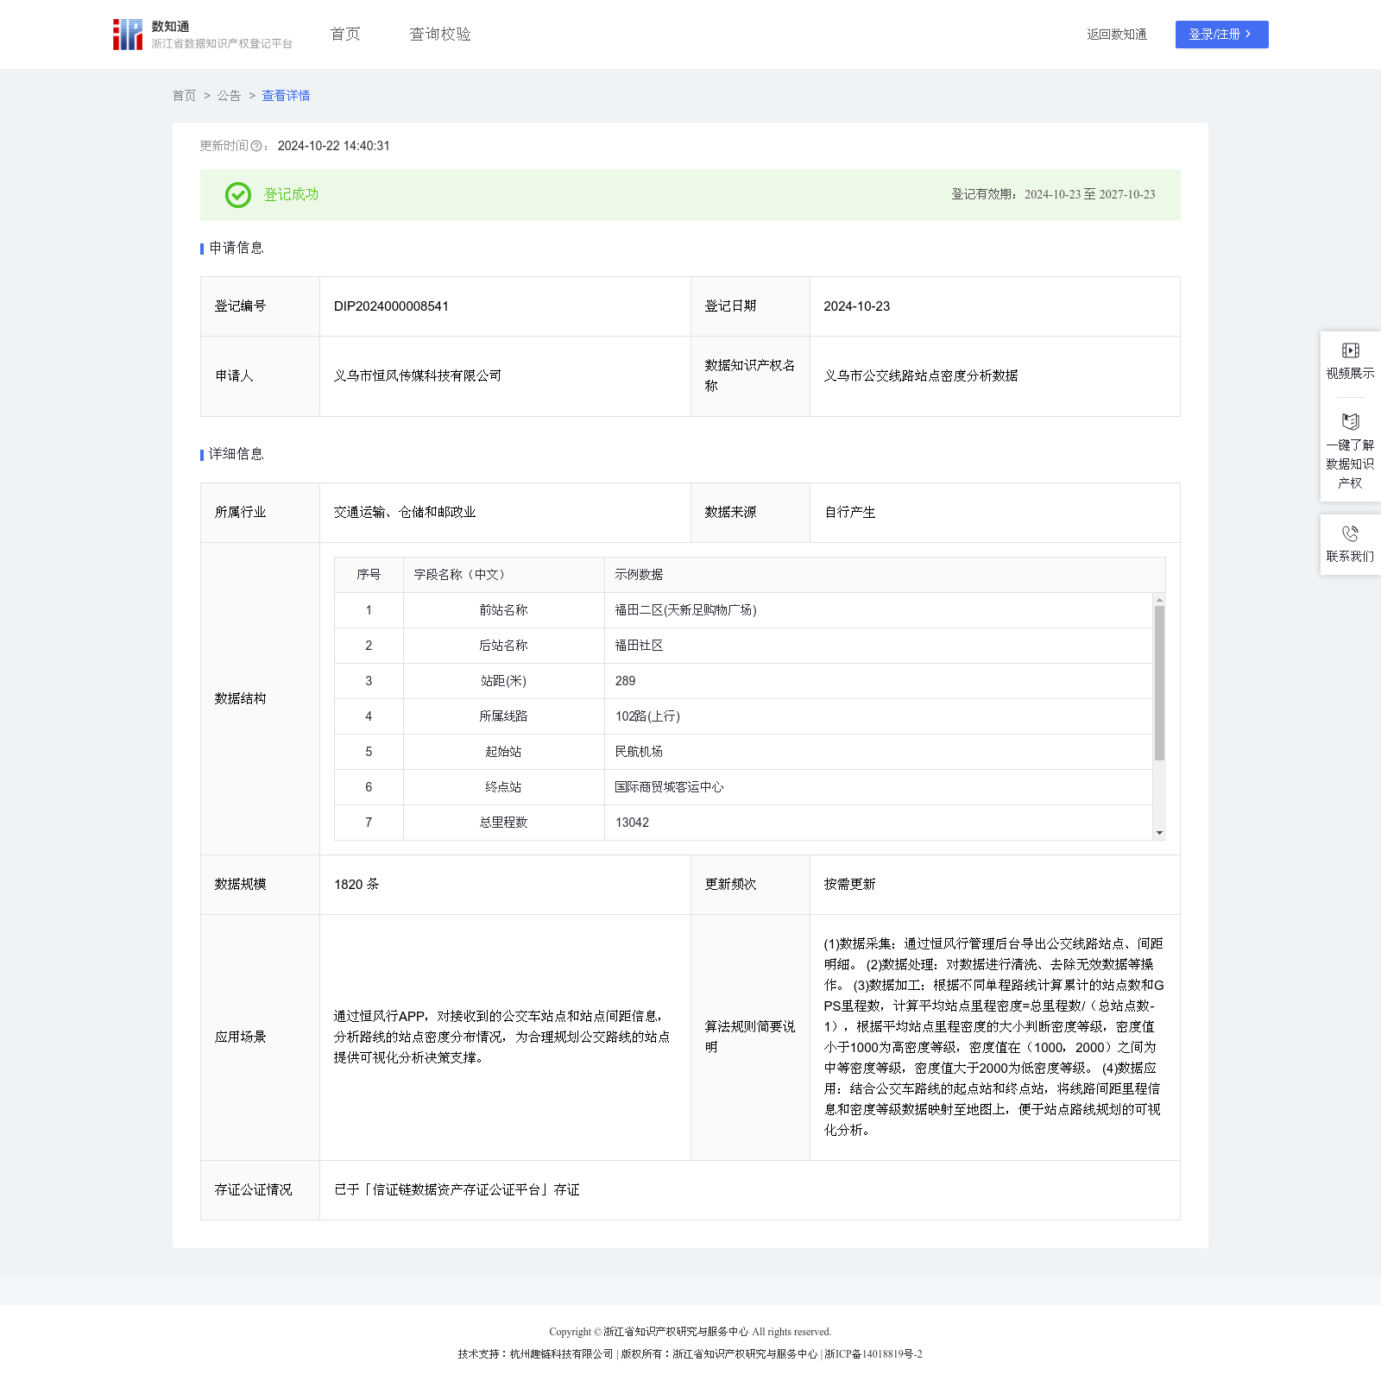Navigate to 公告 in breadcrumb

[229, 96]
